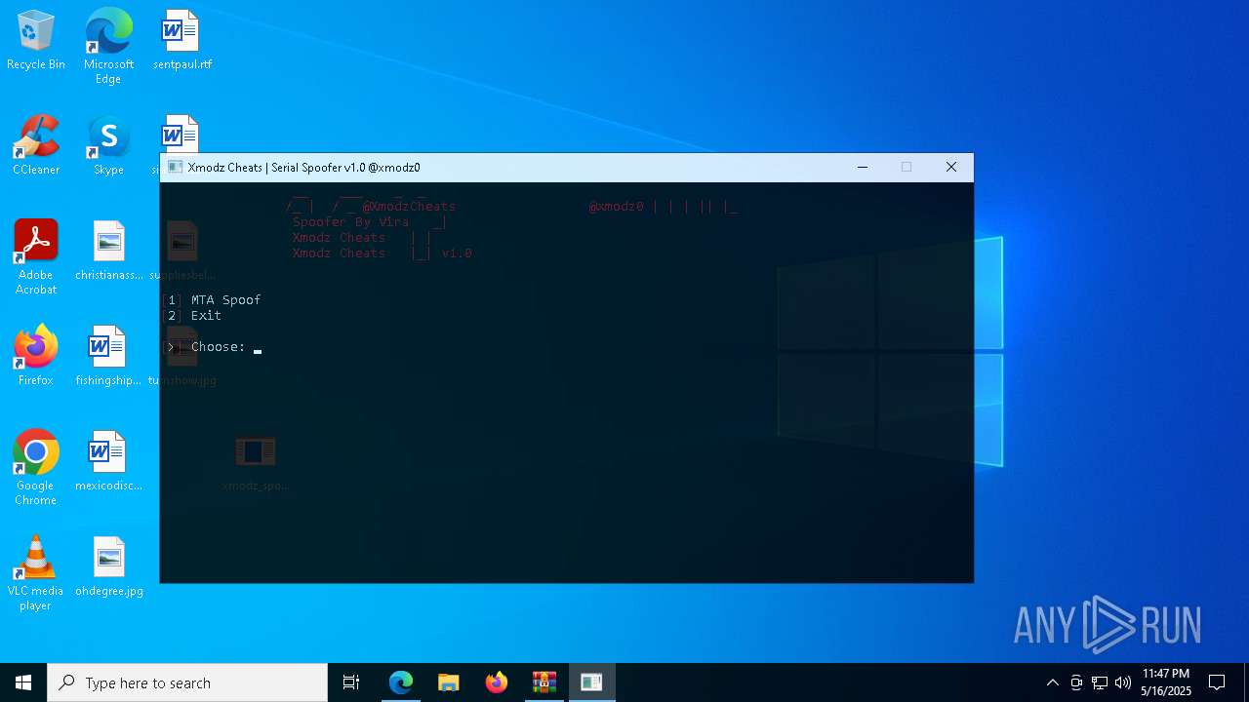Image resolution: width=1249 pixels, height=702 pixels.
Task: Open the notification center icon
Action: (x=1217, y=682)
